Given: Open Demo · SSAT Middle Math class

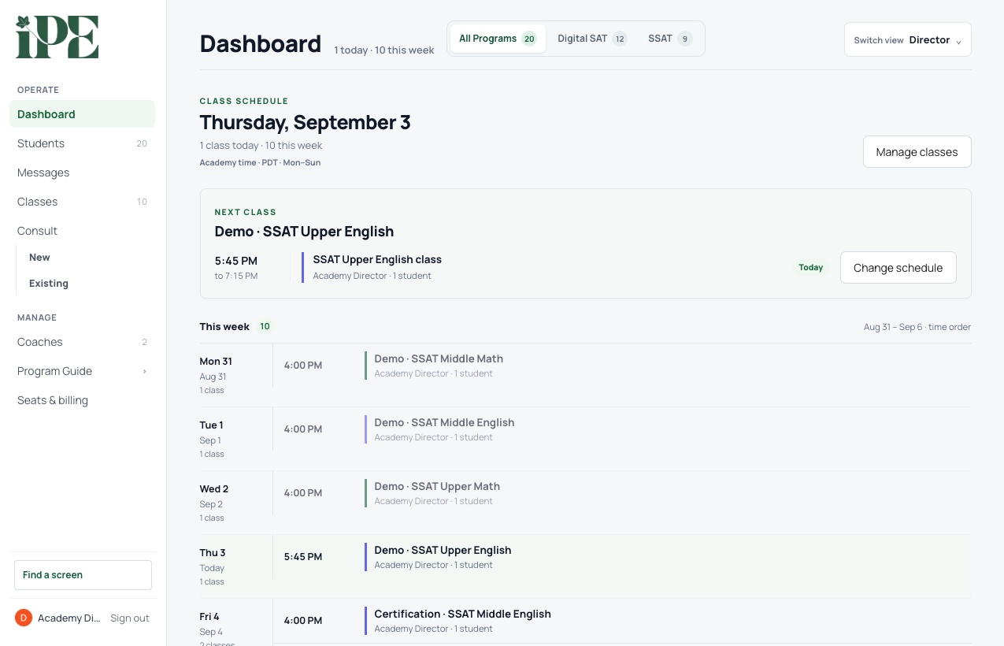Looking at the screenshot, I should coord(439,358).
